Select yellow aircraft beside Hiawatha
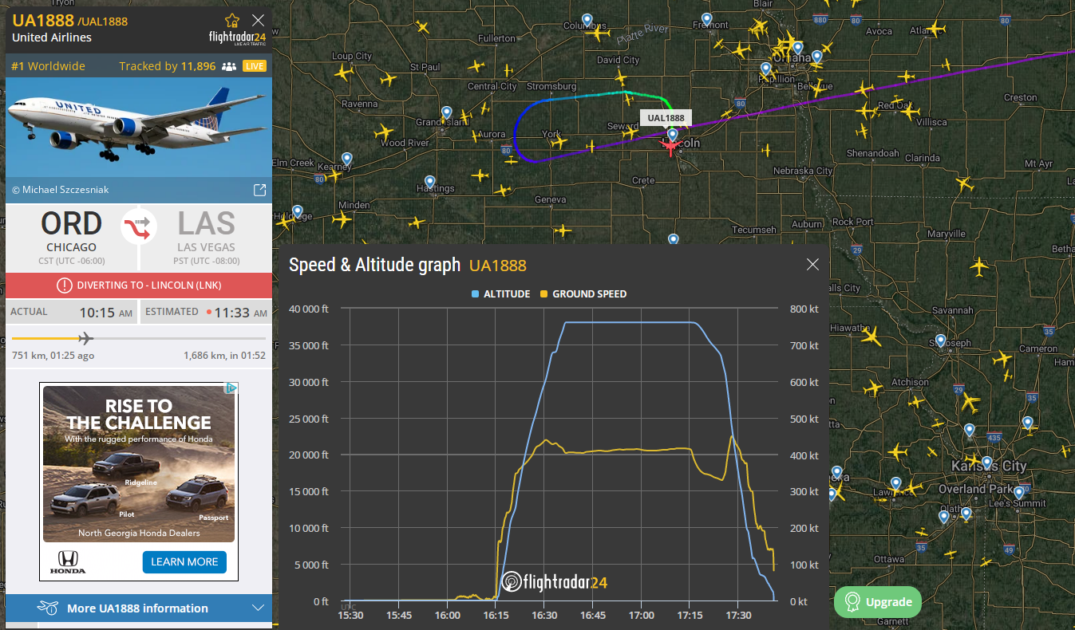Image resolution: width=1075 pixels, height=630 pixels. (871, 337)
